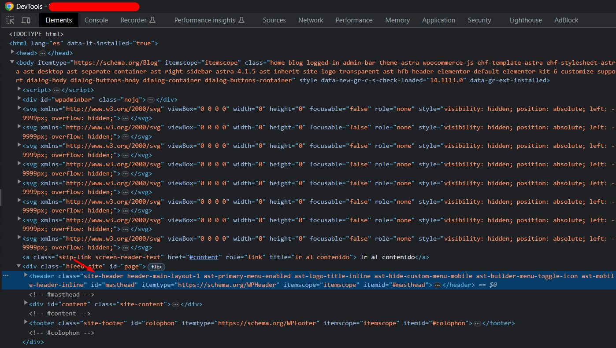Select the DOCTYPE html line
The height and width of the screenshot is (348, 616).
pos(37,34)
